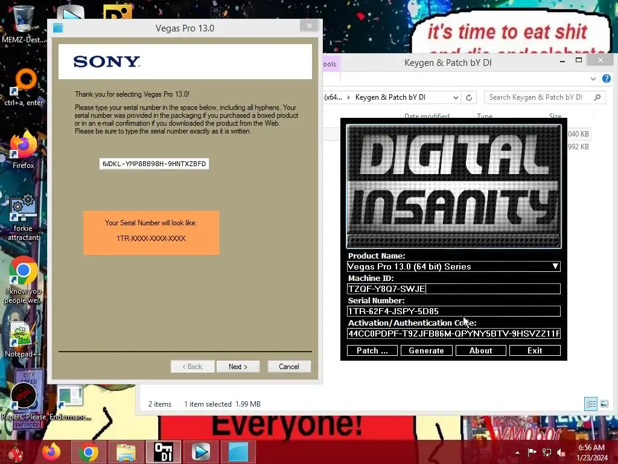Open the 'ctrl+a, enter' desktop shortcut
The image size is (618, 464).
click(x=24, y=88)
